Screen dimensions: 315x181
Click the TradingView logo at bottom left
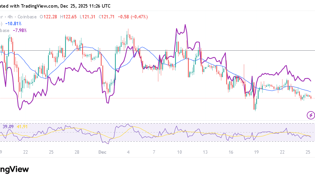pyautogui.click(x=14, y=169)
